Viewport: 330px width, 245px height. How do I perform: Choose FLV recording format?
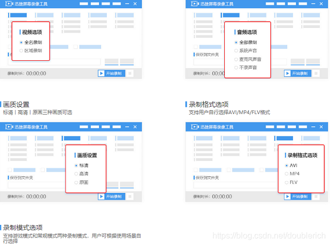(x=287, y=183)
